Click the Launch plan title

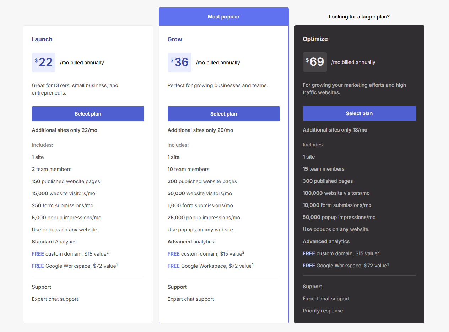[x=42, y=39]
